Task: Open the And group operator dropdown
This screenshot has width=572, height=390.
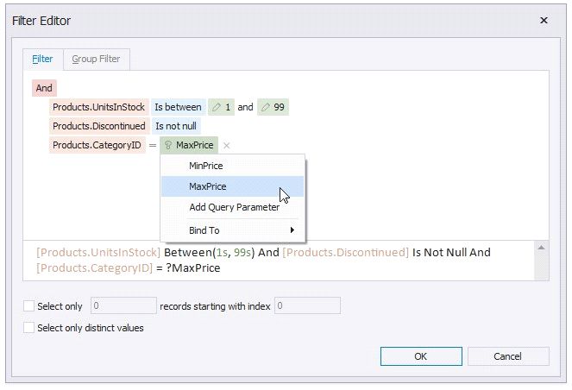Action: click(x=44, y=88)
